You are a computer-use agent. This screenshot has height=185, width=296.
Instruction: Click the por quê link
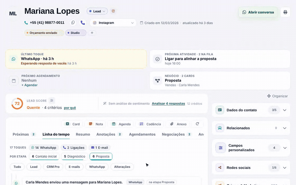[x=70, y=108]
